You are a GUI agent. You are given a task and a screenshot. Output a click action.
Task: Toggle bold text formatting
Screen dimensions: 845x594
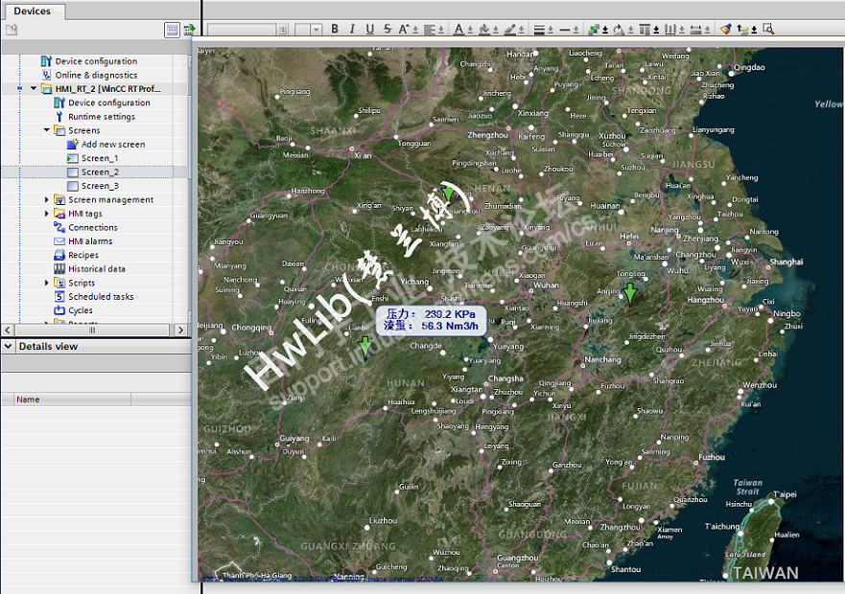(335, 30)
